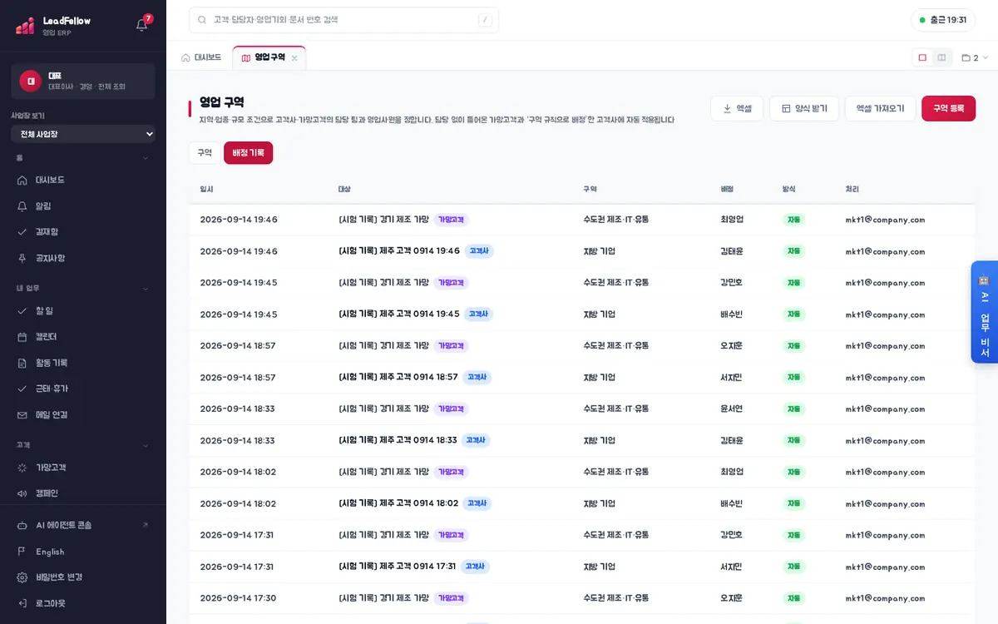
Task: Click 제주 고객 0914 19:45 entry
Action: (399, 314)
